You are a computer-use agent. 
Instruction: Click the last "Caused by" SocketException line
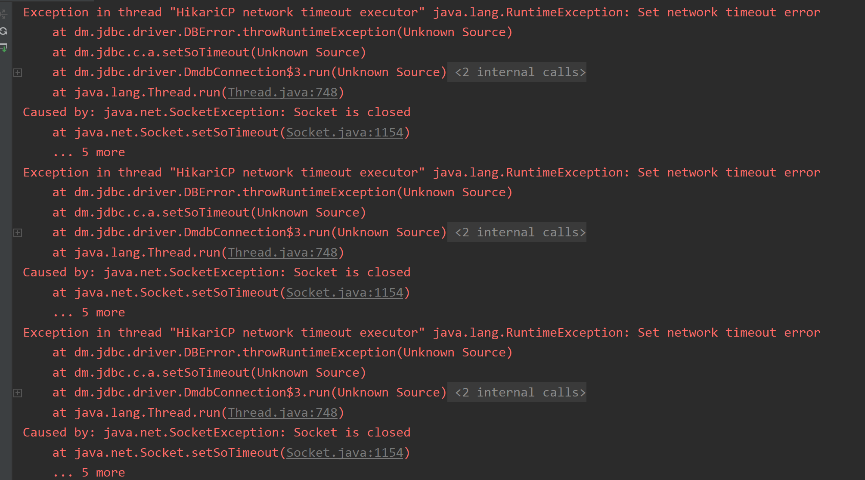[216, 433]
